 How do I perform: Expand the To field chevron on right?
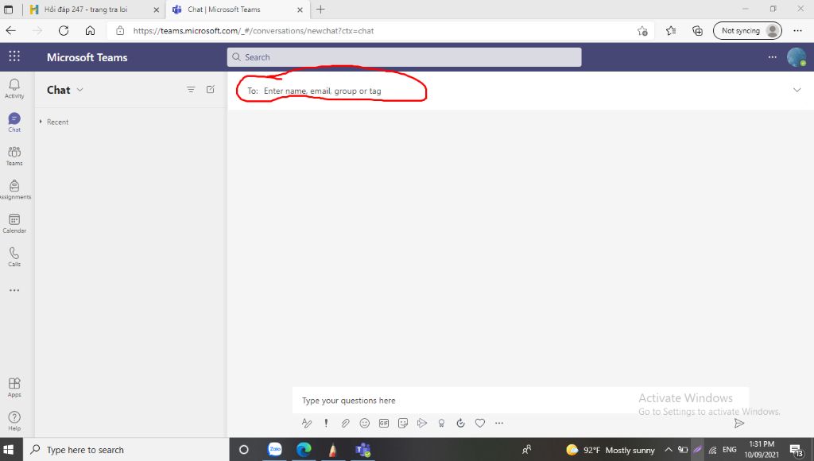click(x=797, y=91)
